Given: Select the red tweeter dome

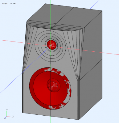Looking at the screenshot, I should pyautogui.click(x=52, y=45).
